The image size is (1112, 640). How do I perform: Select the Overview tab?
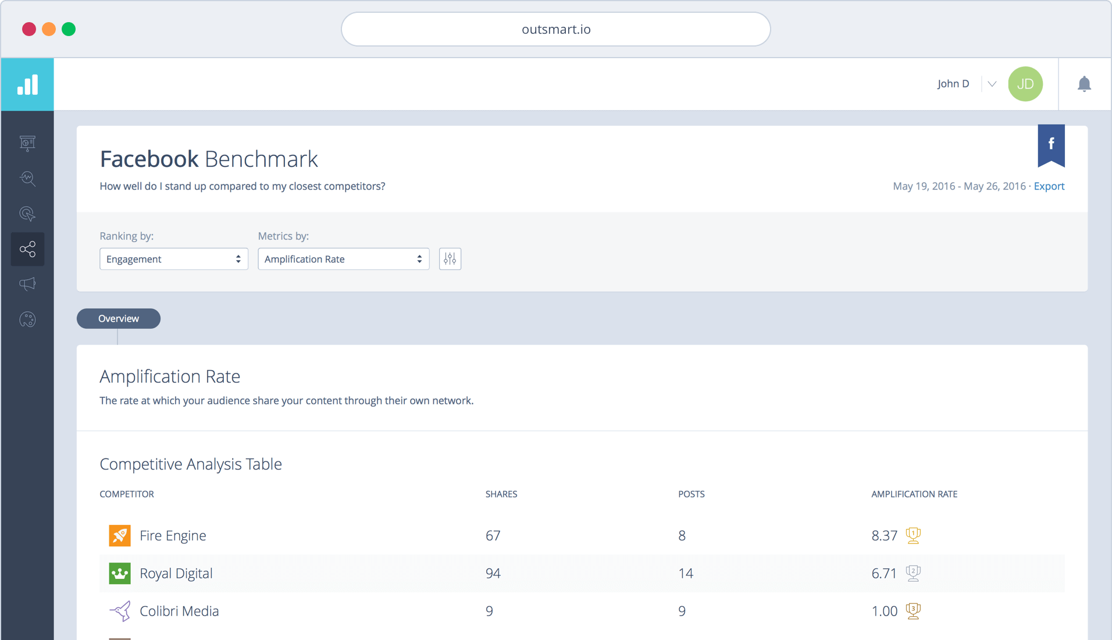(119, 318)
